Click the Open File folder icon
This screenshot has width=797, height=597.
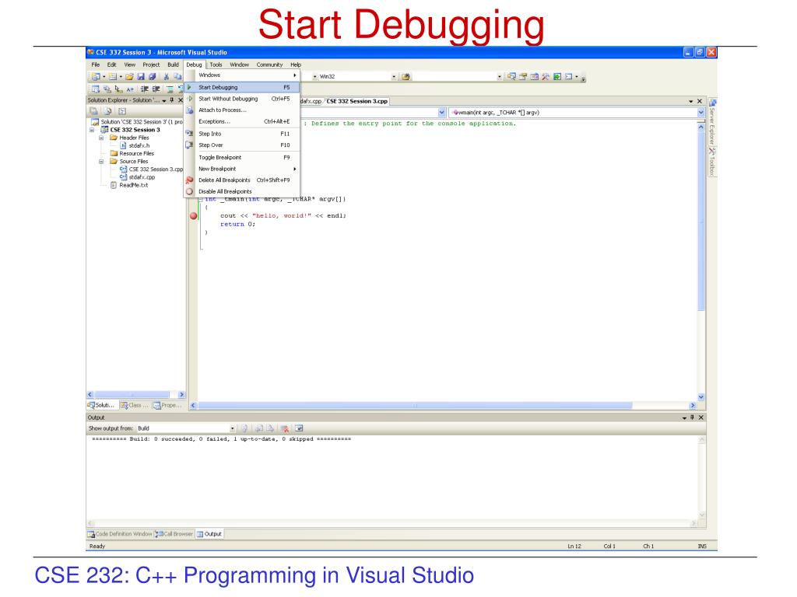point(129,77)
